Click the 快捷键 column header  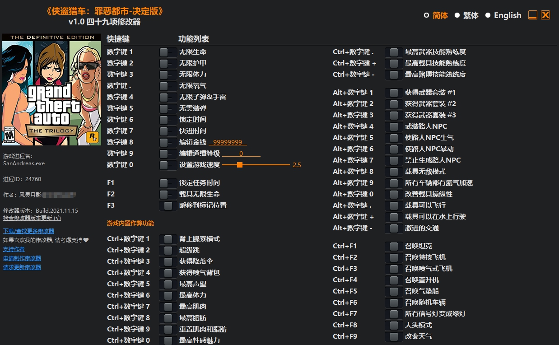point(118,39)
